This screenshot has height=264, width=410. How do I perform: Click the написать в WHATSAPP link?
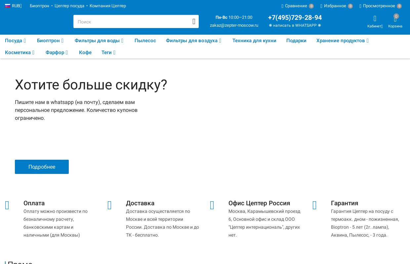click(x=295, y=25)
